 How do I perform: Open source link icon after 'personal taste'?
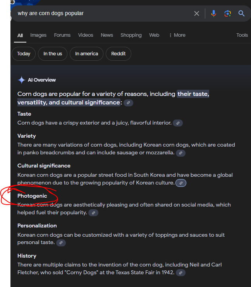click(61, 243)
